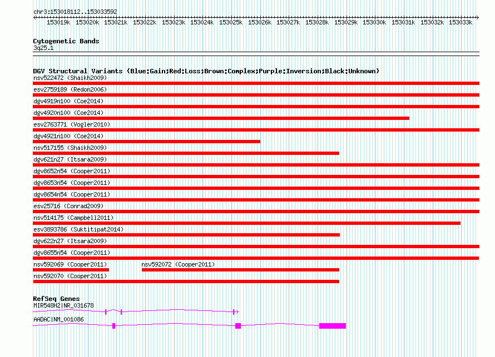495x357 pixels.
Task: Click the red bar for esv2763771
Action: [x=256, y=130]
